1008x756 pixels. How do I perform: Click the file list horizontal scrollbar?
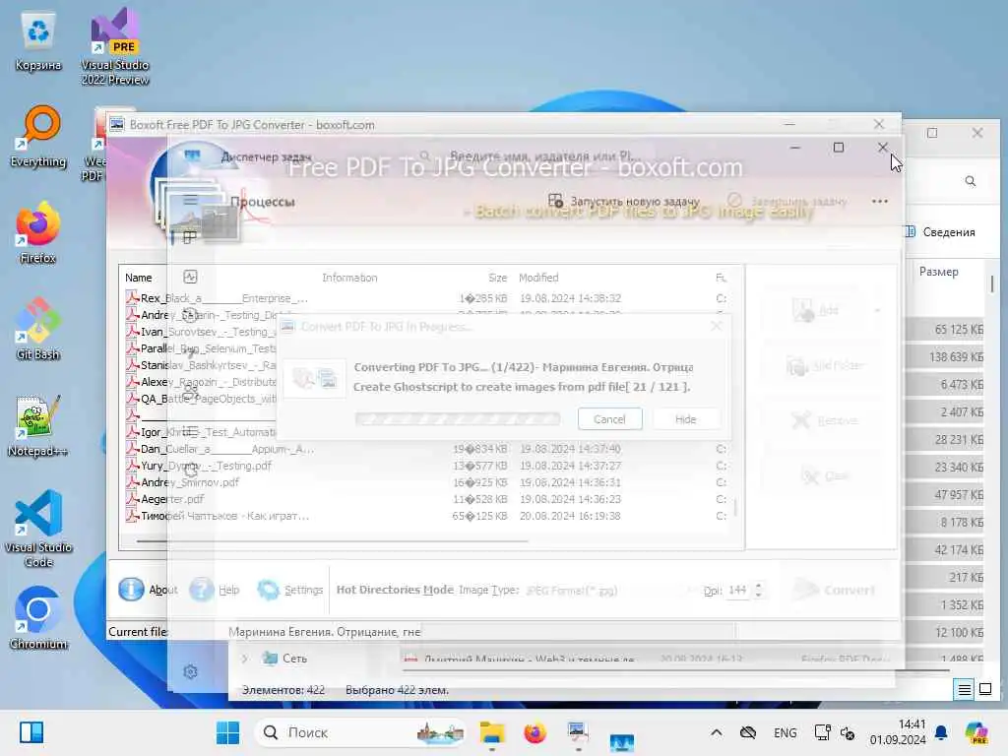click(x=332, y=541)
